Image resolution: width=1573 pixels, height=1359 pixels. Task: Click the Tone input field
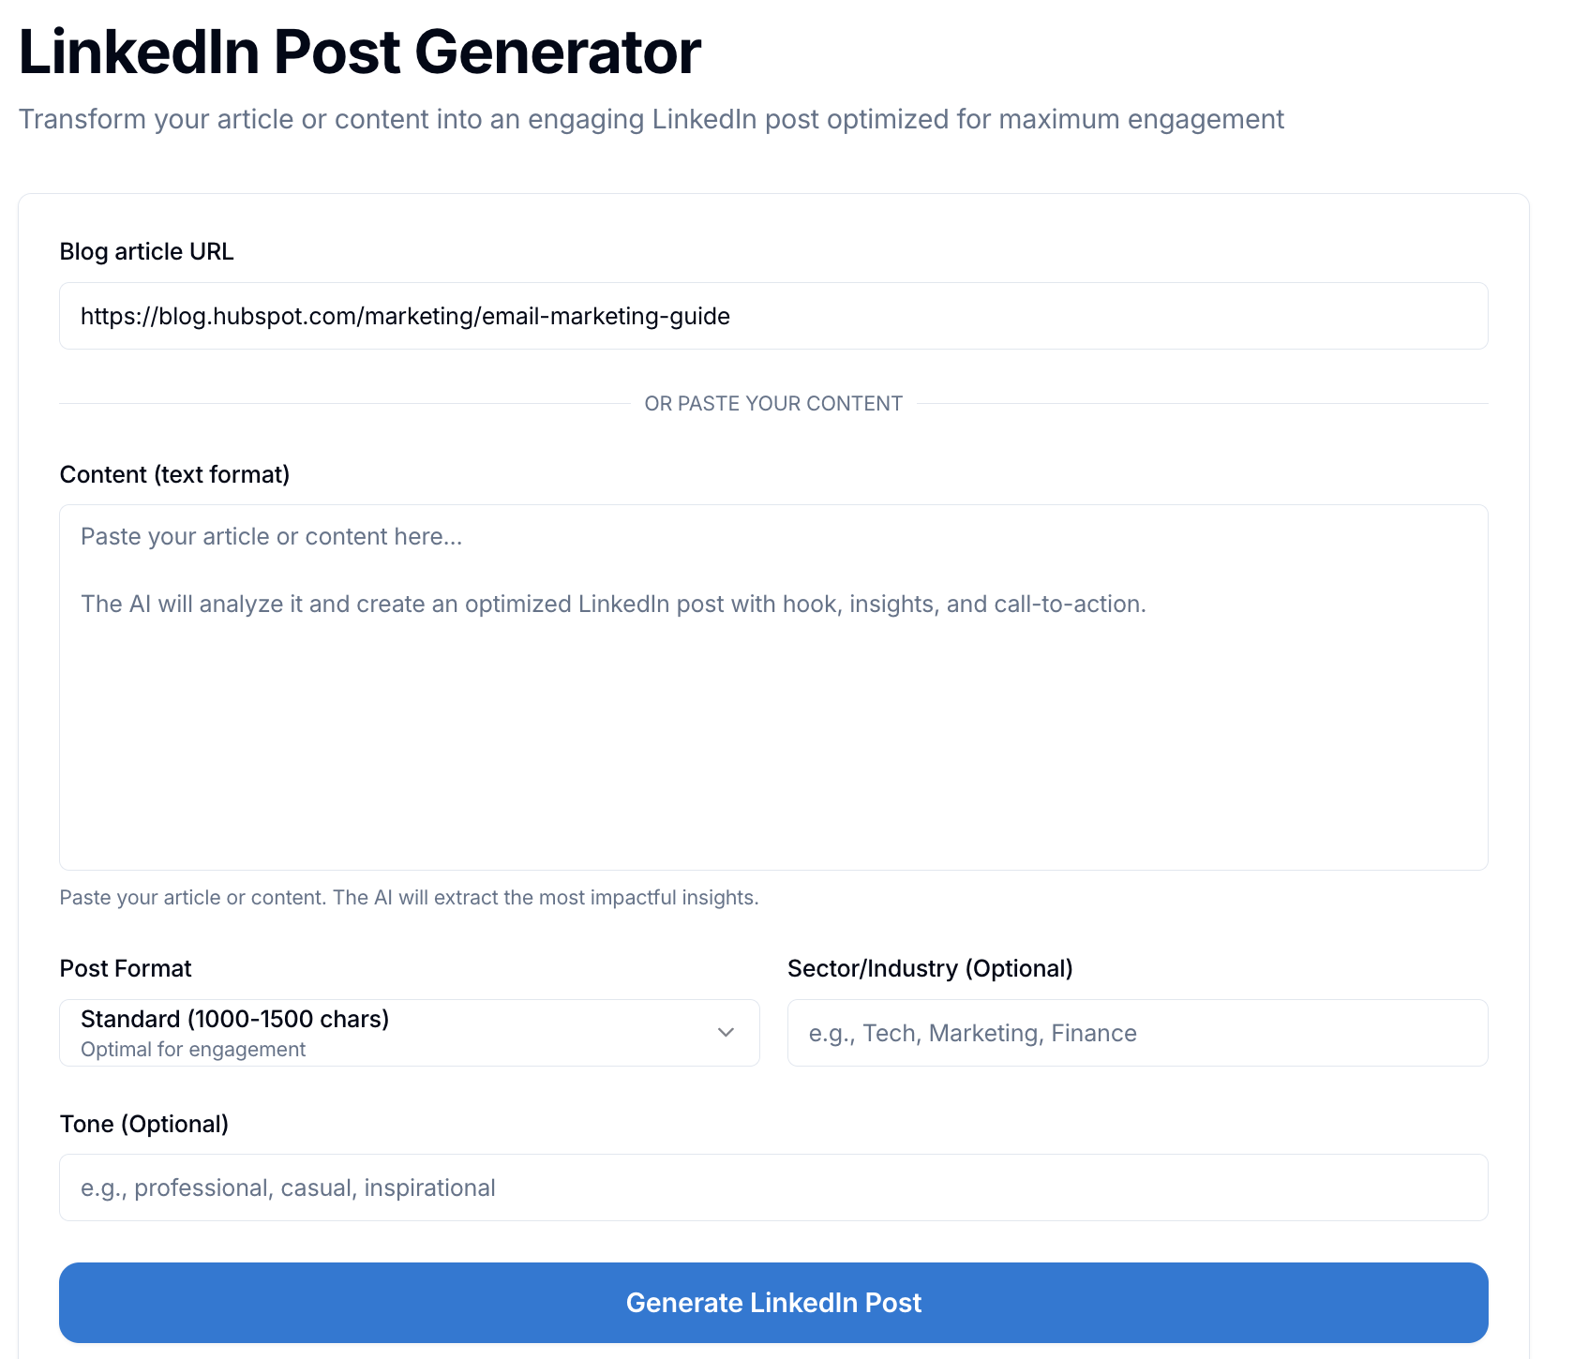(x=773, y=1187)
